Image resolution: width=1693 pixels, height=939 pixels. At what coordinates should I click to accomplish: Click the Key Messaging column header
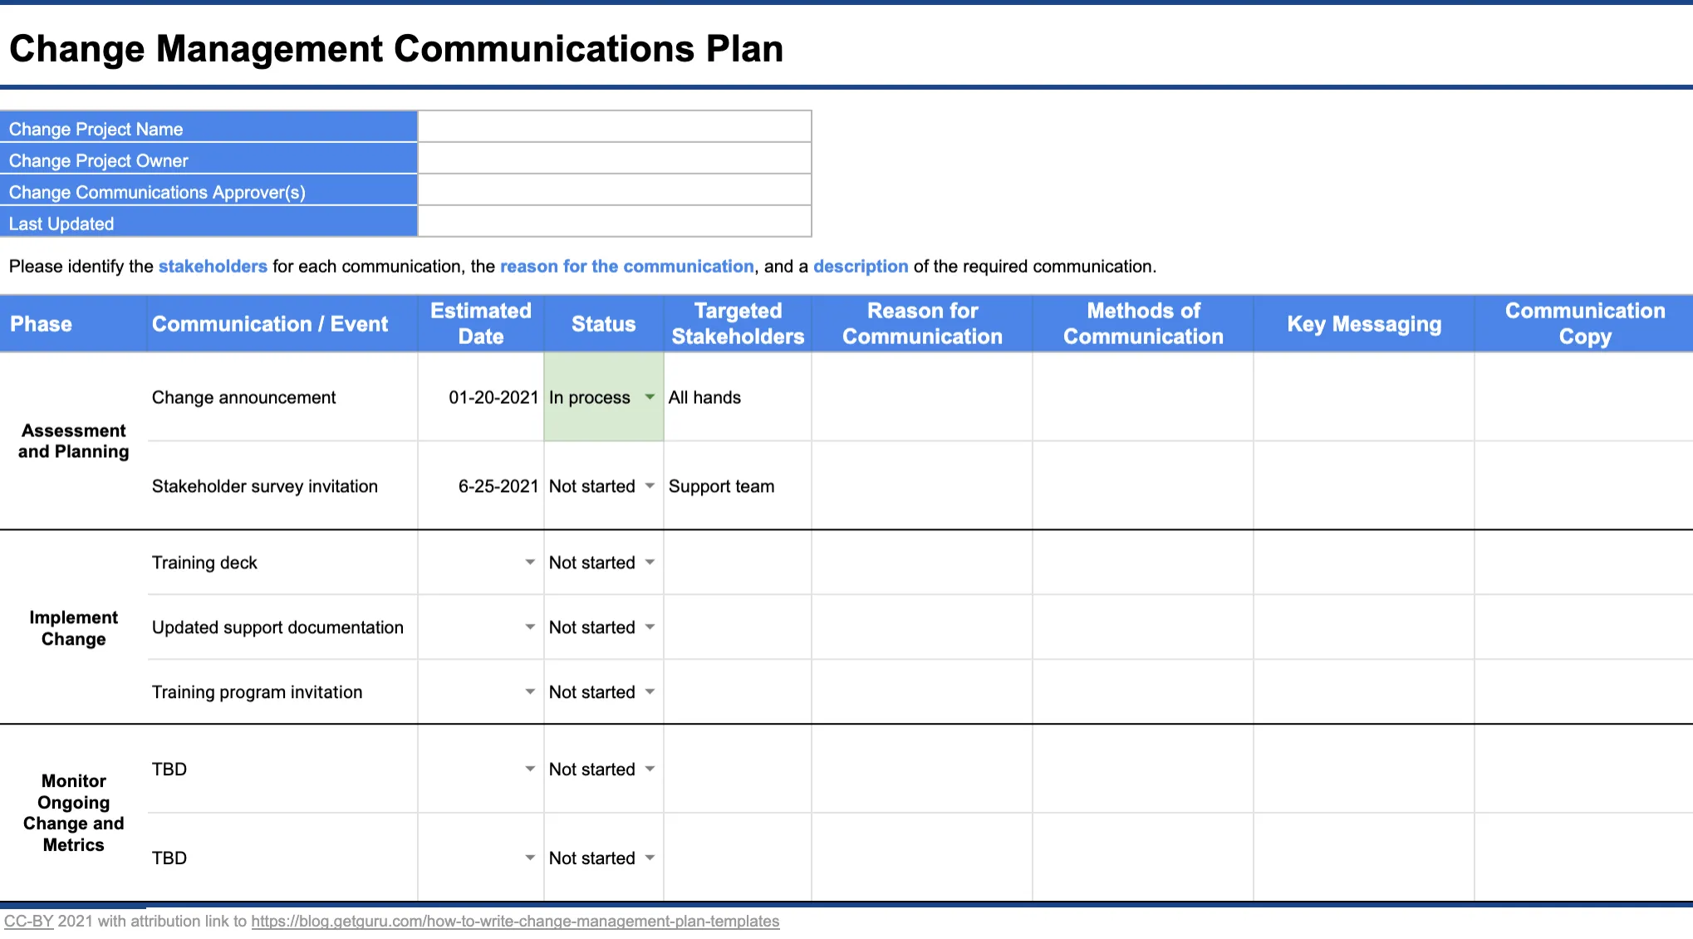[x=1362, y=324]
